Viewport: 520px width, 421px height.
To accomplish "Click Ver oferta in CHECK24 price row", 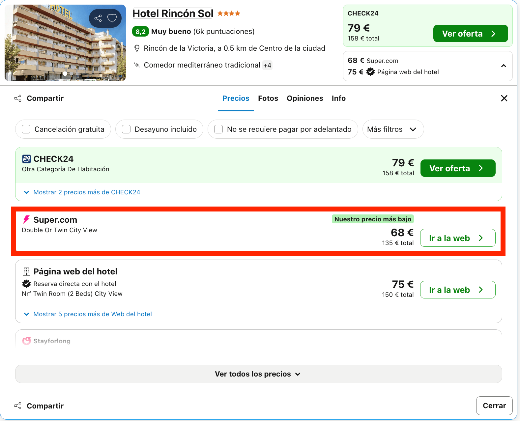I will tap(458, 168).
